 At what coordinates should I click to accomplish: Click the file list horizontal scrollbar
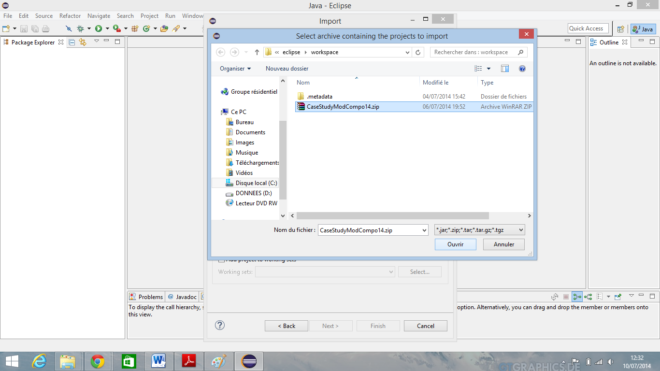(x=392, y=216)
